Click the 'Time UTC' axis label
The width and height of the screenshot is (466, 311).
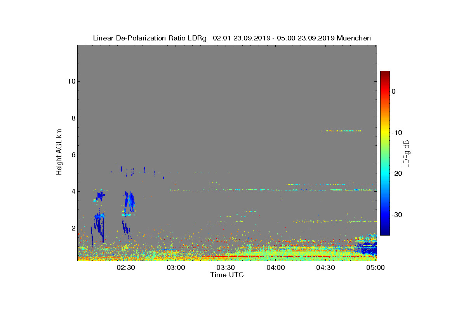227,275
